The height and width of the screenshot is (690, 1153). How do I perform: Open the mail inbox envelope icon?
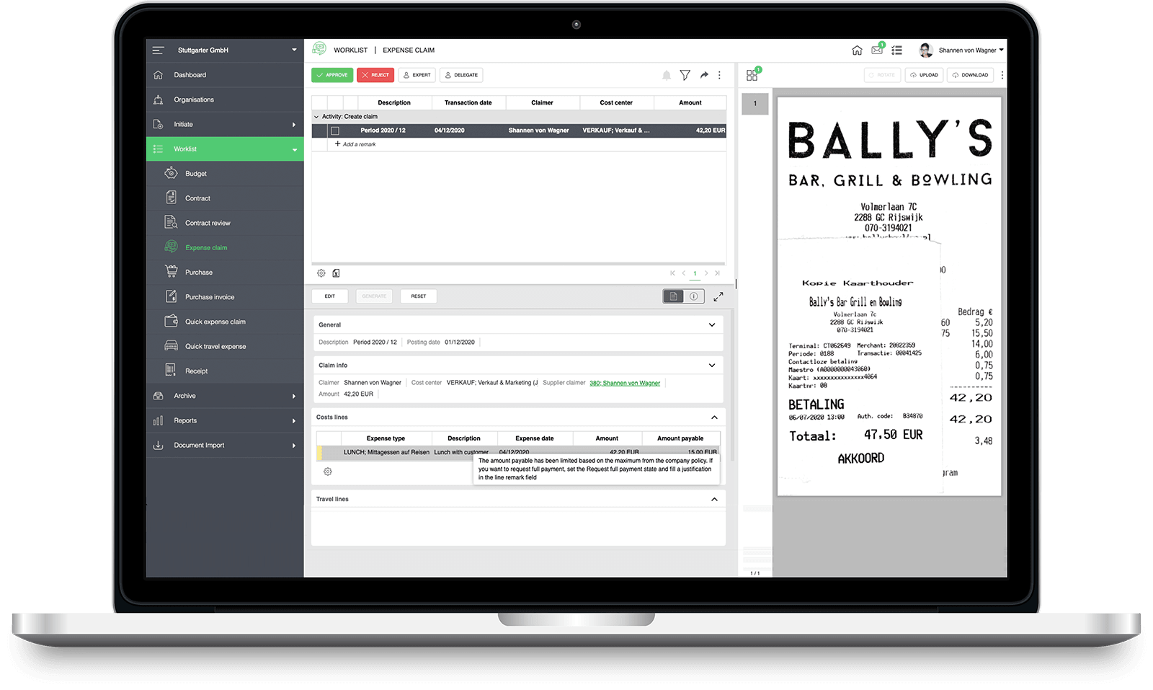[x=877, y=50]
